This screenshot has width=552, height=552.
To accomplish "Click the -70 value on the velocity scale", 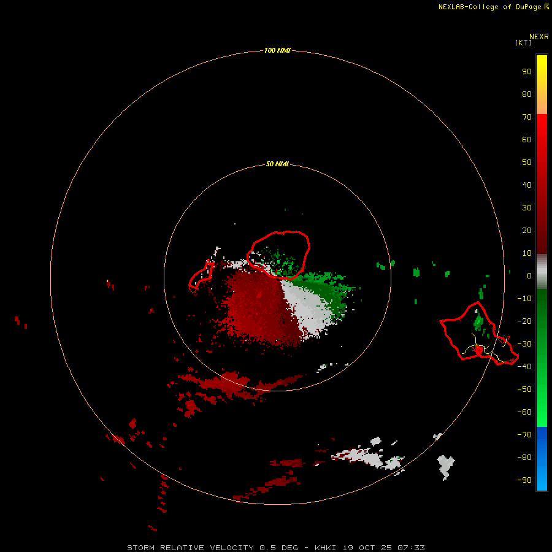I will pyautogui.click(x=524, y=435).
